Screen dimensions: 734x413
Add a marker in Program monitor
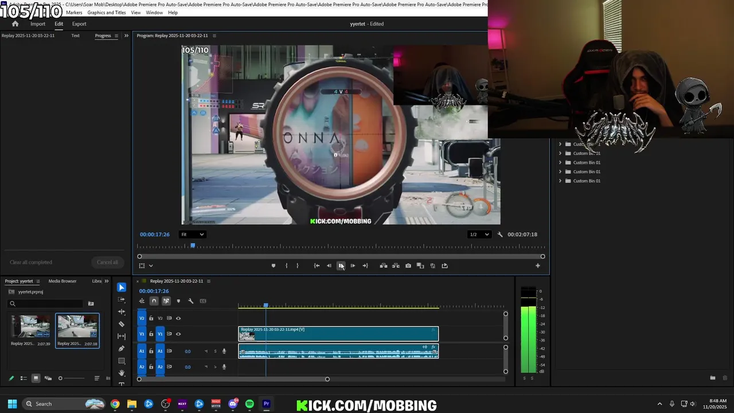(274, 266)
